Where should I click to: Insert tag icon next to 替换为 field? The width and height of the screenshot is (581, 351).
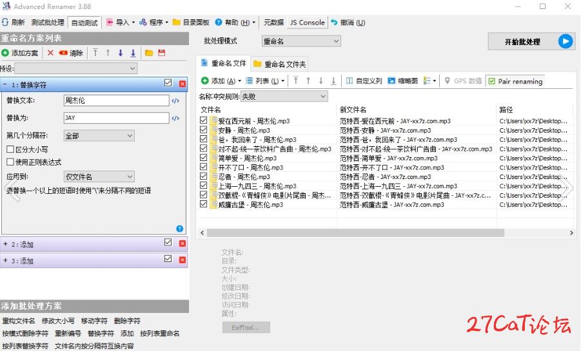click(175, 118)
